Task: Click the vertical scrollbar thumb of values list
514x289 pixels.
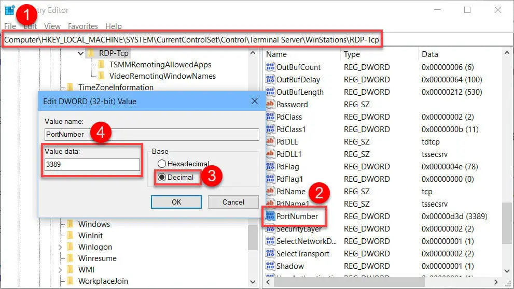Action: (507, 224)
